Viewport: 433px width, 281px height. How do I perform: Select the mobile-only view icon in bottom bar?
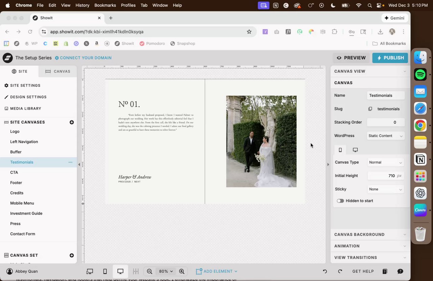click(x=105, y=271)
